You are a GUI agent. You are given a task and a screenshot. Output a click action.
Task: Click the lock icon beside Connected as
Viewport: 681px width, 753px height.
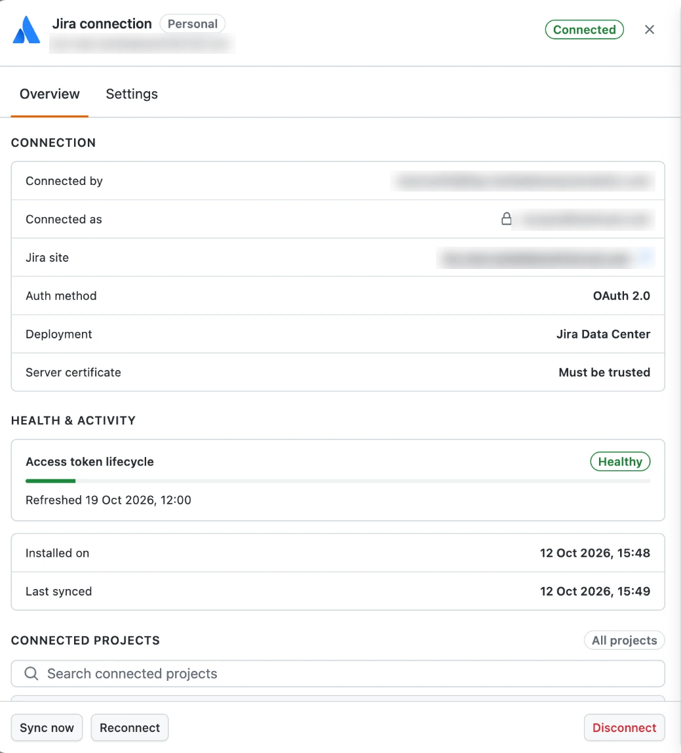tap(506, 219)
